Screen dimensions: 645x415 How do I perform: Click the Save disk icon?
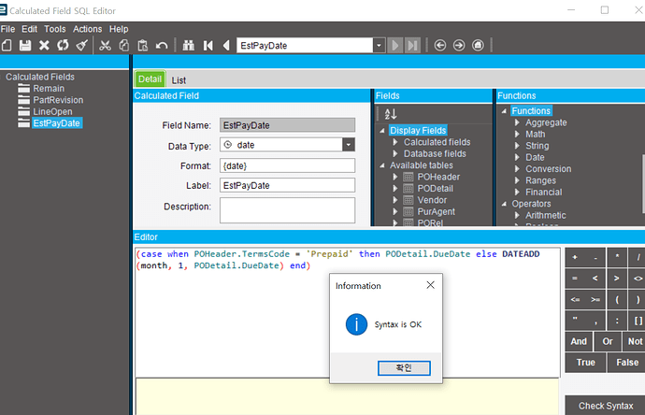pos(25,45)
